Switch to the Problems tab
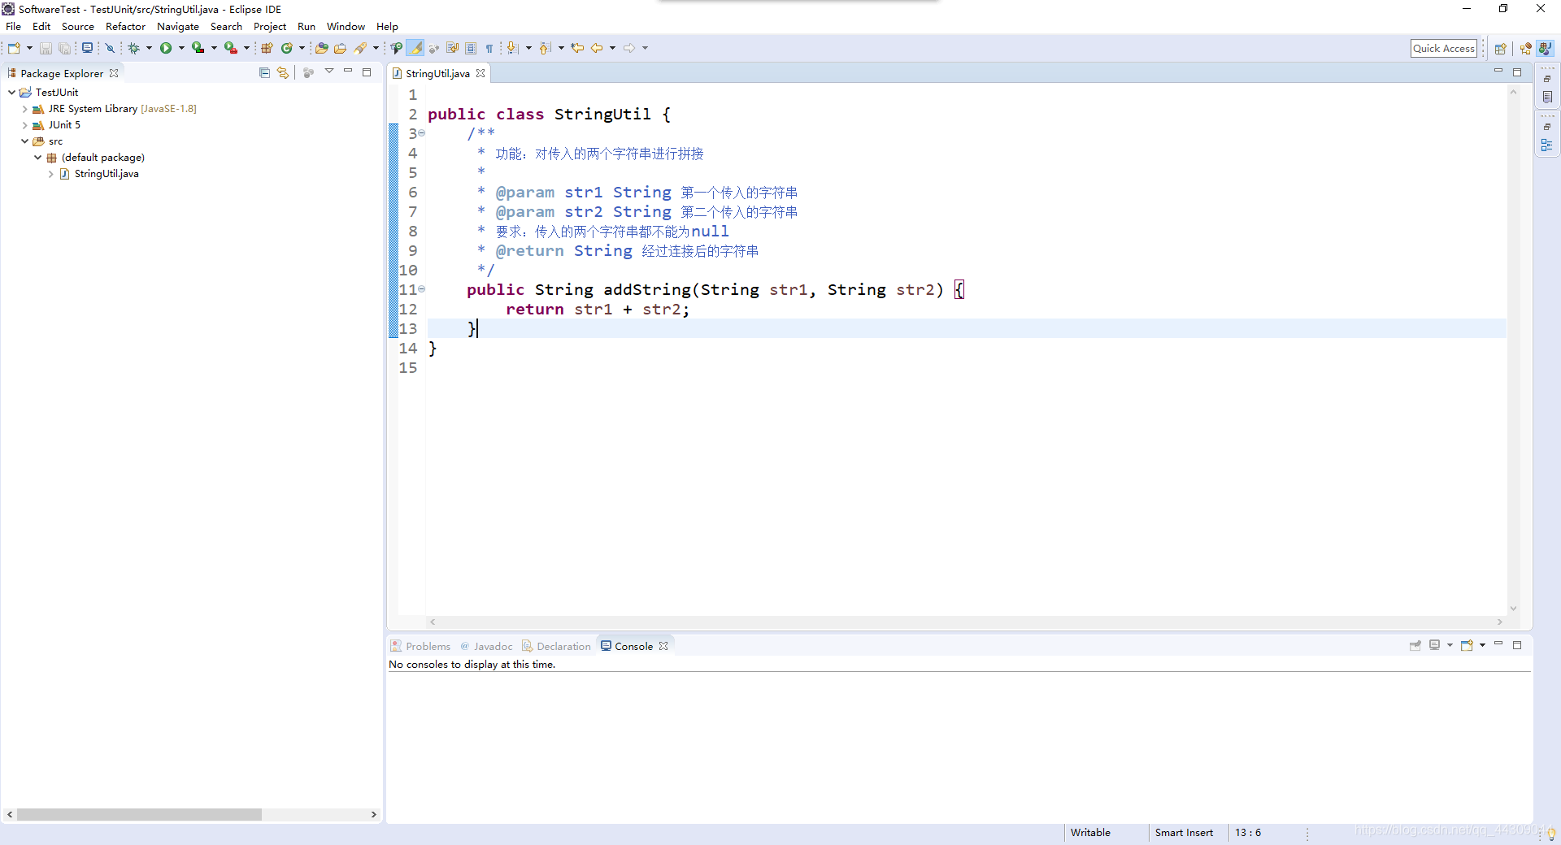 tap(427, 646)
